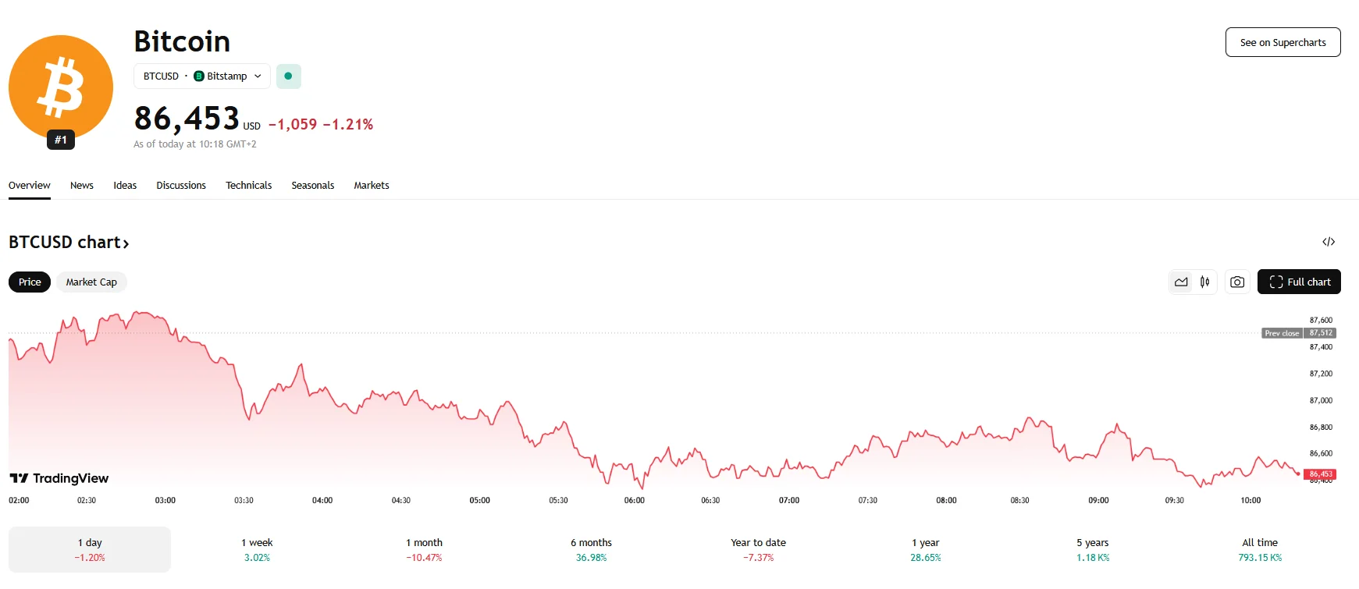The image size is (1359, 589).
Task: Select the Price toggle
Action: tap(30, 282)
